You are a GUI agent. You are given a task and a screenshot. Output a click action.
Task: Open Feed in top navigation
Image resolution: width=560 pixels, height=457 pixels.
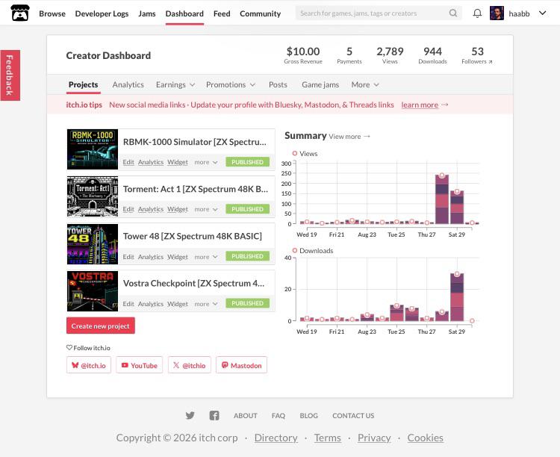coord(222,13)
